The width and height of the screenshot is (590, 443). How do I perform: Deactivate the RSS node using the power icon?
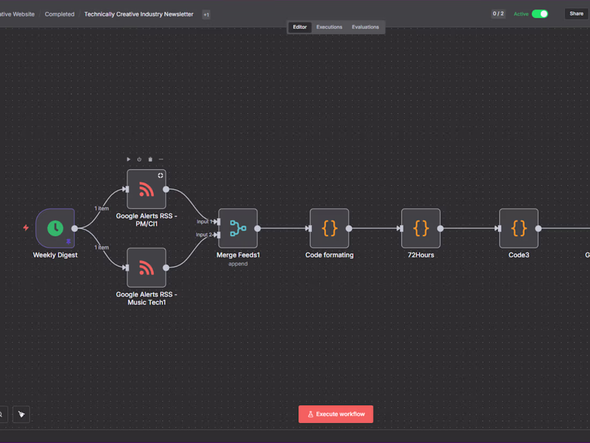pos(139,159)
